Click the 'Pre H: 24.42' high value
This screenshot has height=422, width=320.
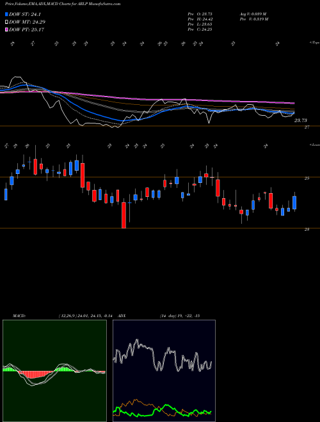(200, 19)
